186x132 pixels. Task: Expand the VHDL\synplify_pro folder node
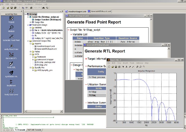(x=33, y=70)
